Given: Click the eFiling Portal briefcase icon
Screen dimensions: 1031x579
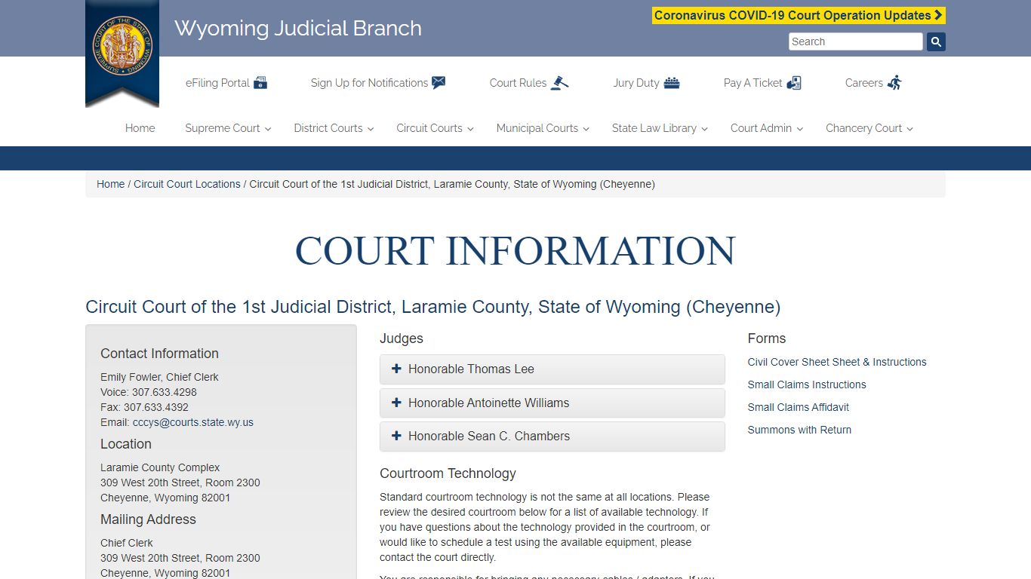Looking at the screenshot, I should pos(260,83).
